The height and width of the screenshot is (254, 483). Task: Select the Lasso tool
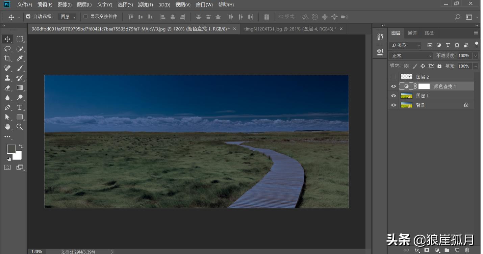pyautogui.click(x=7, y=49)
